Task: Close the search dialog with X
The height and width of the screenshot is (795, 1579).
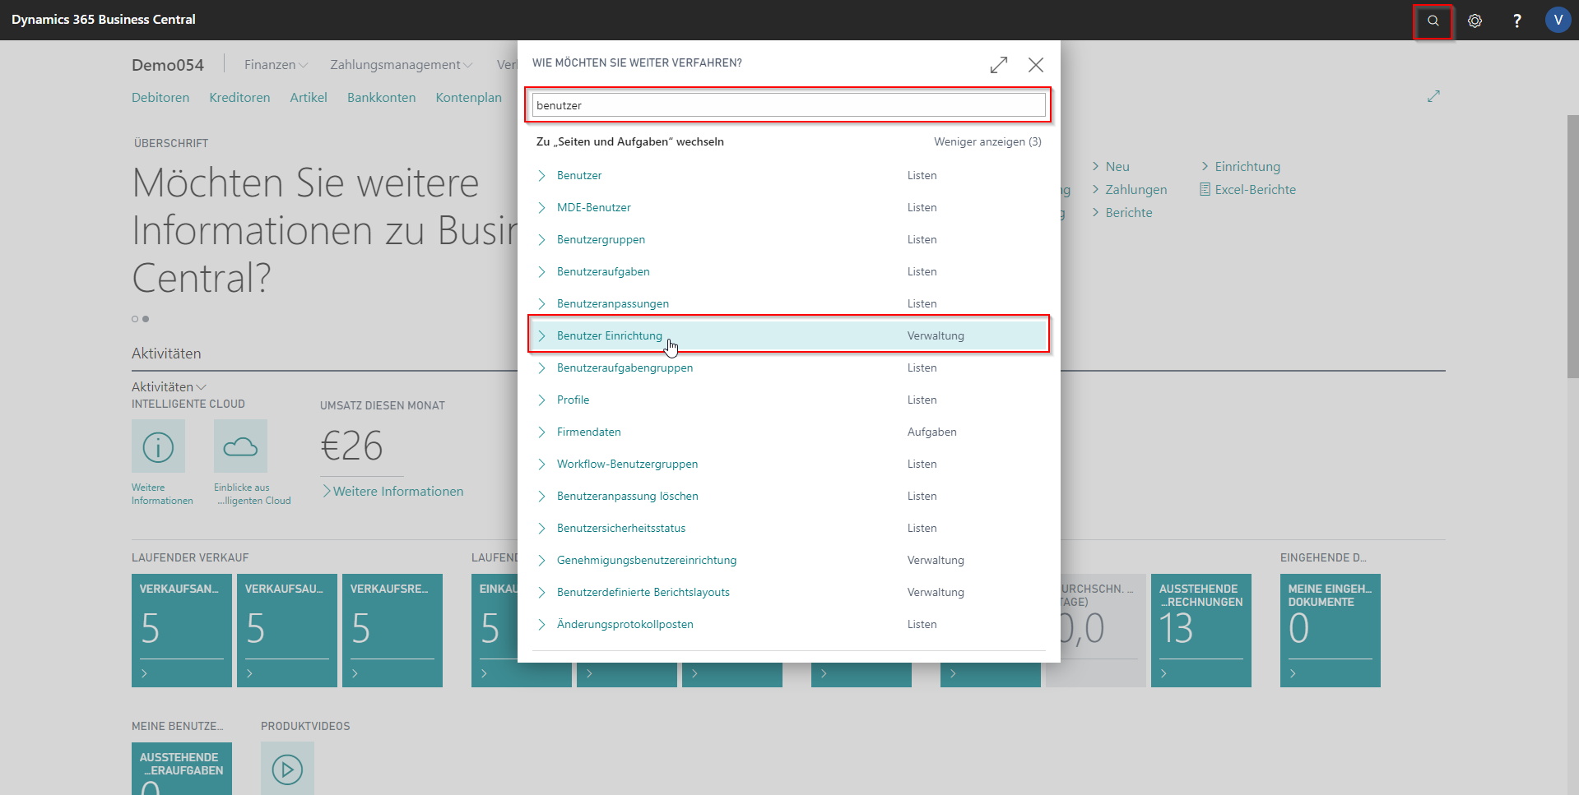Action: (x=1035, y=65)
